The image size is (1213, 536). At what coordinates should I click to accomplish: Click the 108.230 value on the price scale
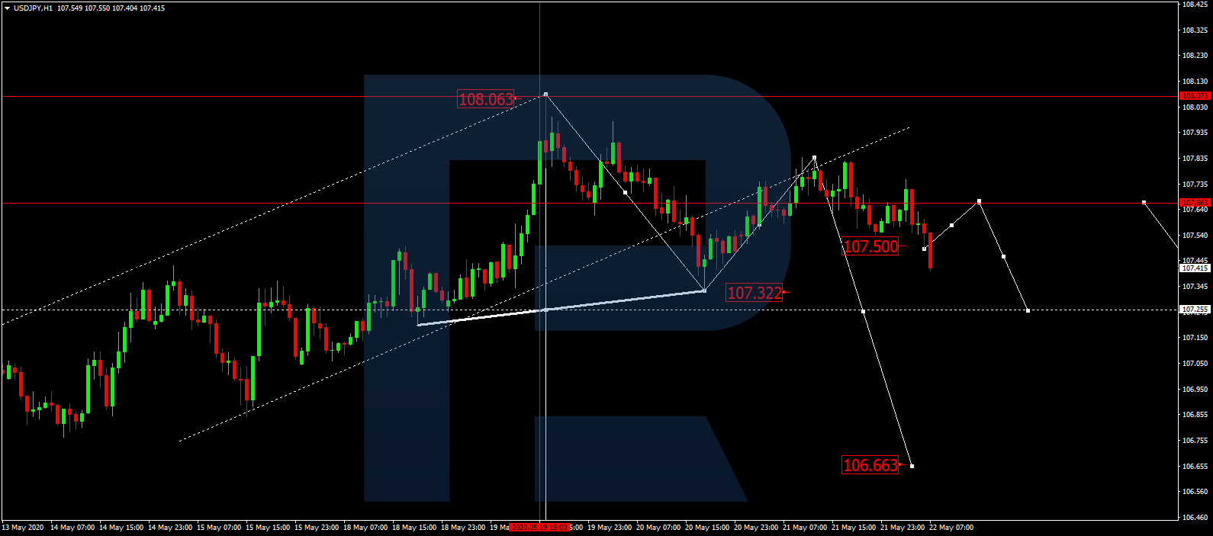(1195, 56)
